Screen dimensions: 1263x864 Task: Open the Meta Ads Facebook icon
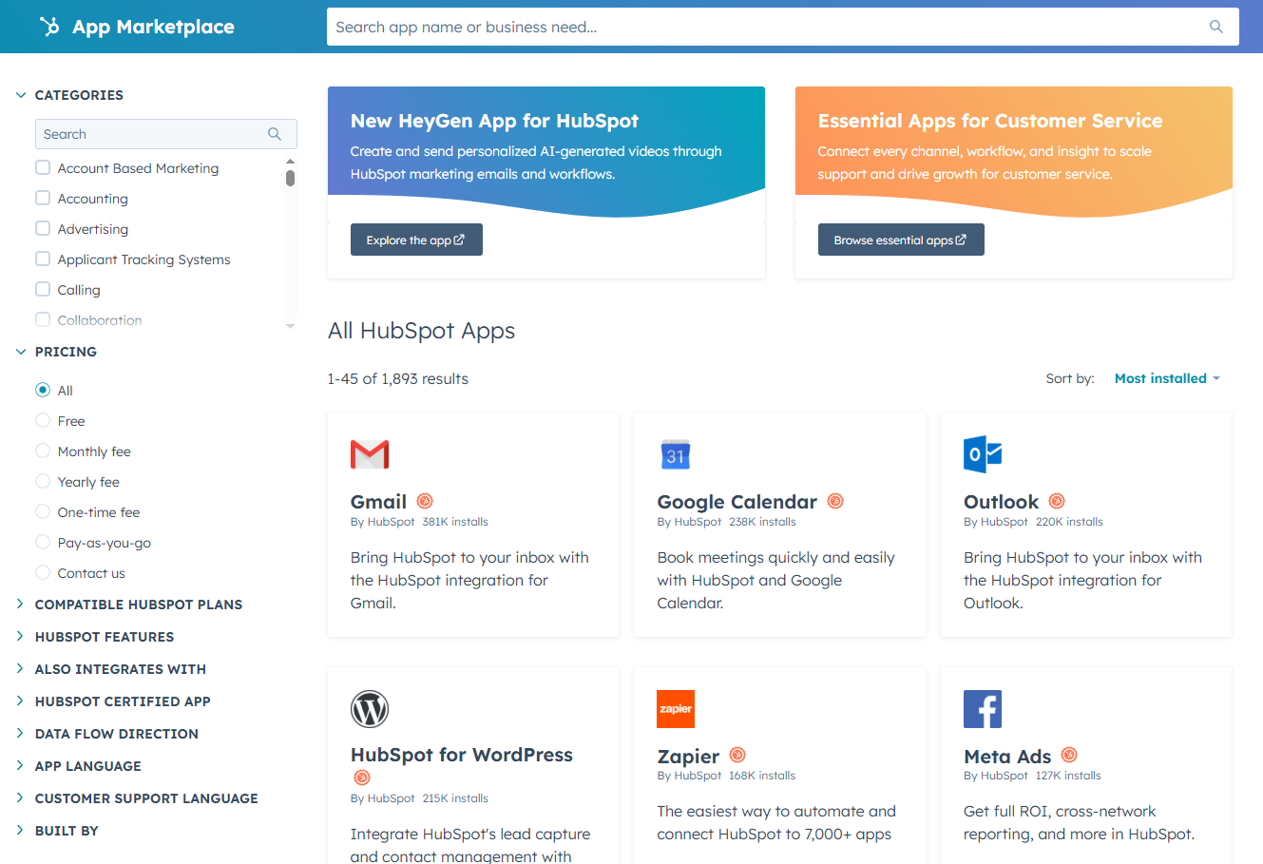coord(983,709)
